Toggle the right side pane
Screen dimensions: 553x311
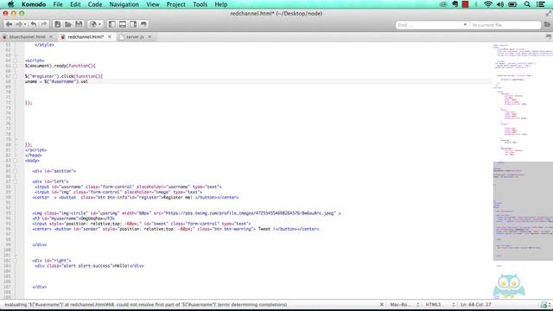coord(133,24)
